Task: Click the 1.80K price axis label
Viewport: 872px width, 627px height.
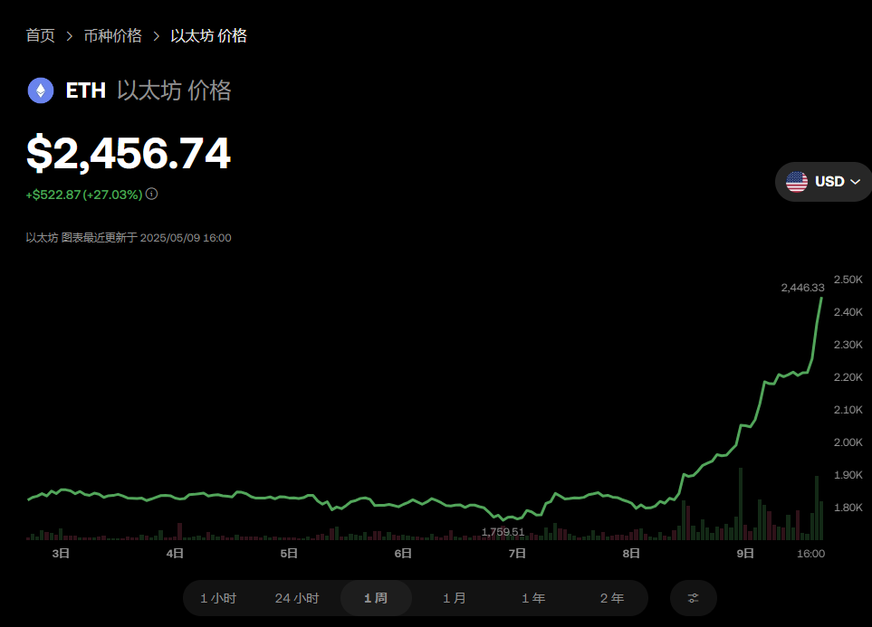Action: (848, 508)
